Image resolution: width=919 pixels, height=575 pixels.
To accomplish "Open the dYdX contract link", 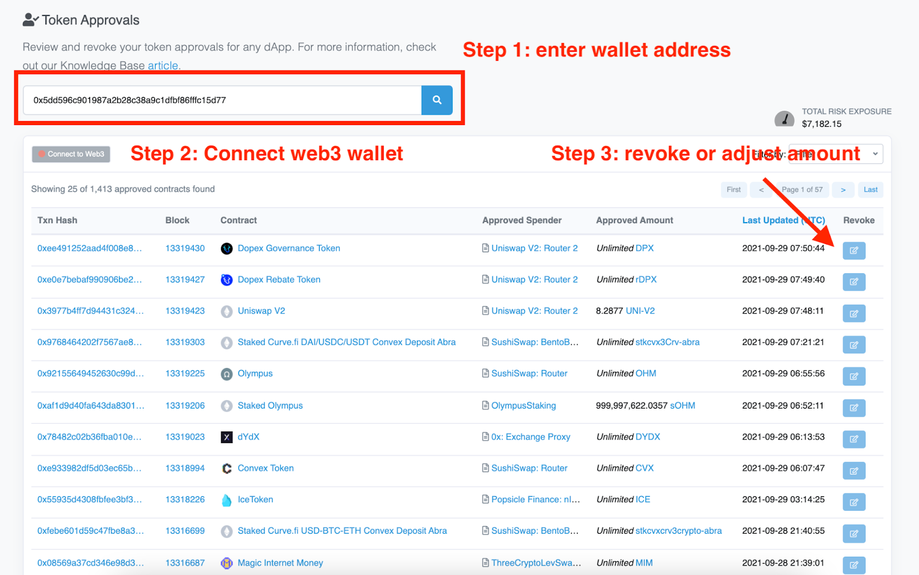I will (x=249, y=437).
